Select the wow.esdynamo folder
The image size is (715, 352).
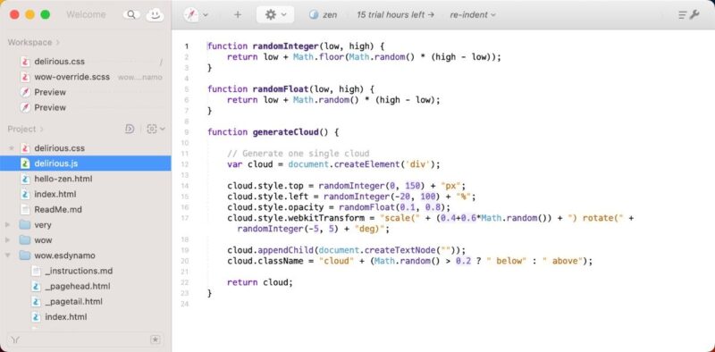coord(64,256)
